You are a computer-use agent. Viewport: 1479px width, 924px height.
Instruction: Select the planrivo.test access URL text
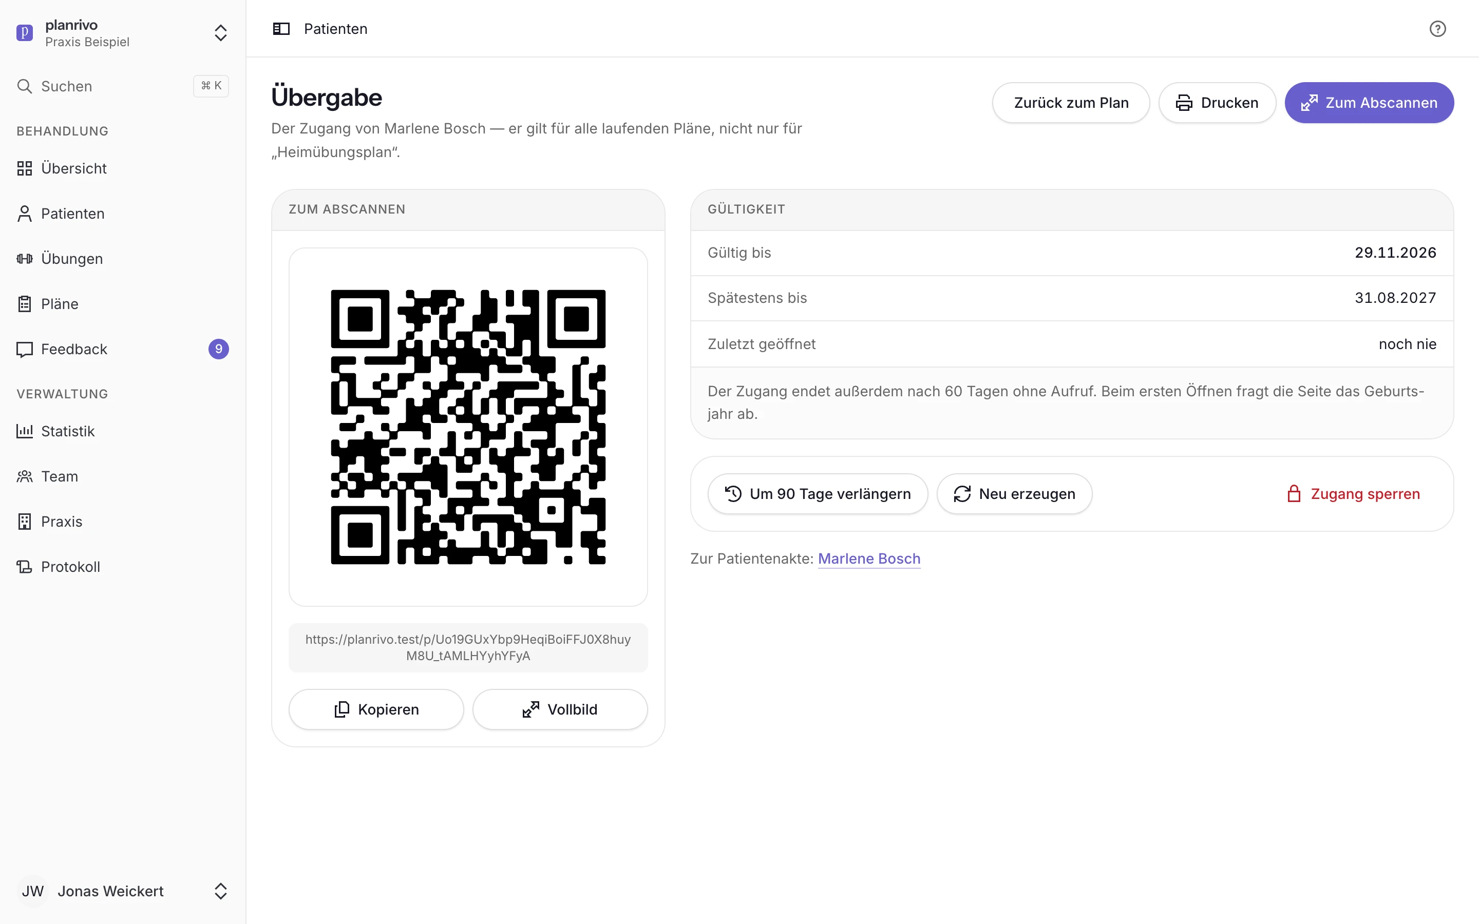coord(468,647)
